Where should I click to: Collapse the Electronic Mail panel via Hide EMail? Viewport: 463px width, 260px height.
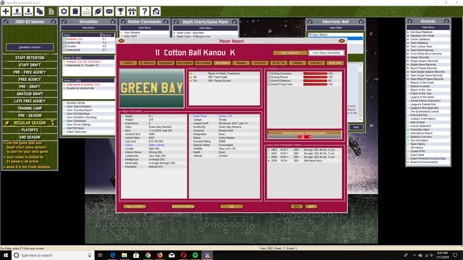tap(336, 27)
